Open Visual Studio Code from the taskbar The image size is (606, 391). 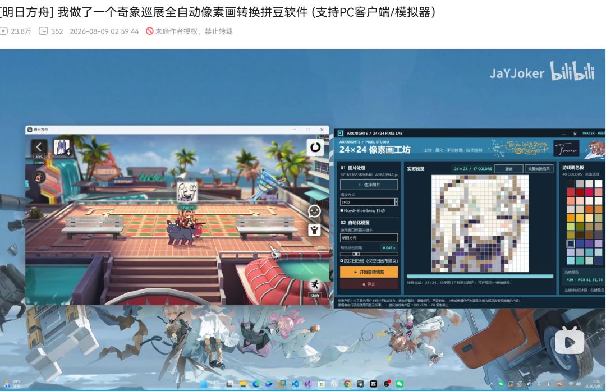[295, 384]
